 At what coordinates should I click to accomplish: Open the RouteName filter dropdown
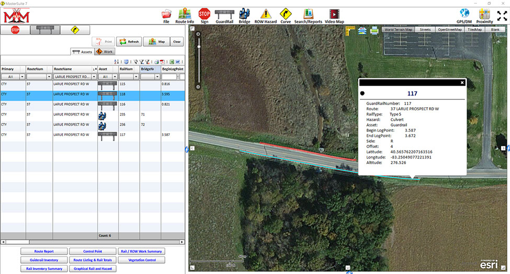click(x=94, y=76)
